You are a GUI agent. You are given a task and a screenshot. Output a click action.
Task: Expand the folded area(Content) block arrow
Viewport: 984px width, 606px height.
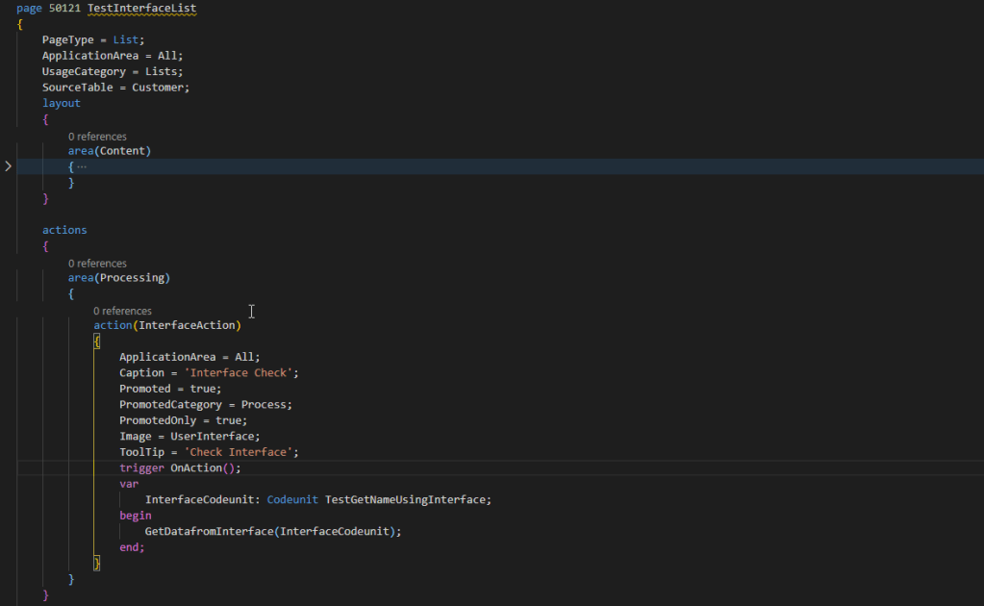pos(9,166)
